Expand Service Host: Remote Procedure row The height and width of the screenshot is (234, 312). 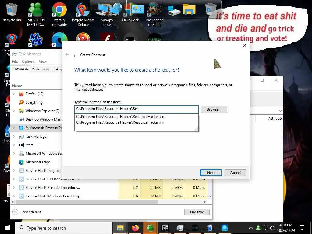coord(14,188)
